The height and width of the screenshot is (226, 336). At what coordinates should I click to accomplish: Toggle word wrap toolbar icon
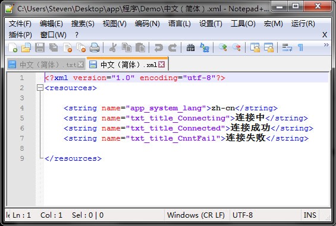287,47
